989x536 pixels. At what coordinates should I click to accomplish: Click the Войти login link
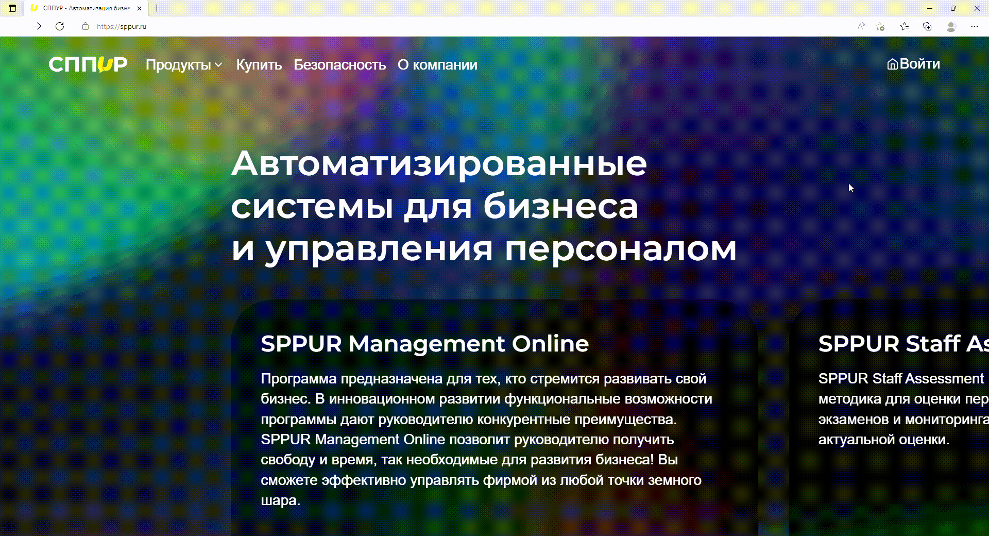(913, 64)
